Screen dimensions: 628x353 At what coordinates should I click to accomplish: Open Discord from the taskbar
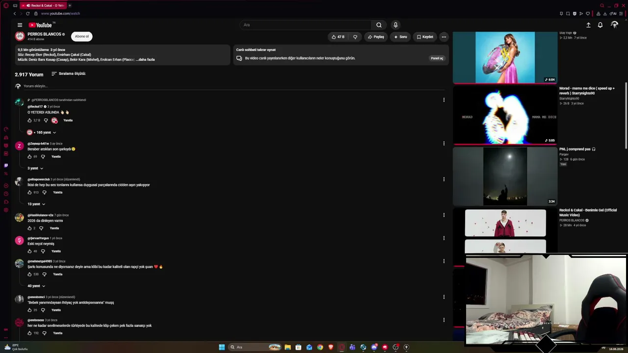374,347
